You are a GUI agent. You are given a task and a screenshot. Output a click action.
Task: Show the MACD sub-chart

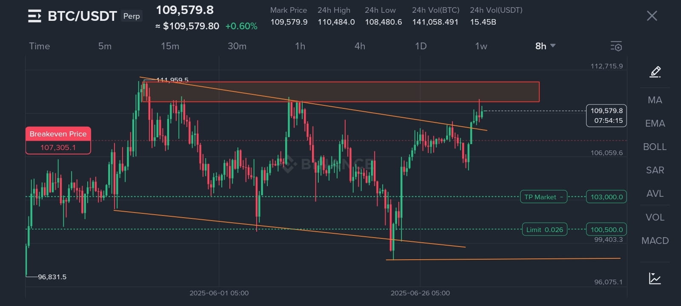[x=655, y=241]
